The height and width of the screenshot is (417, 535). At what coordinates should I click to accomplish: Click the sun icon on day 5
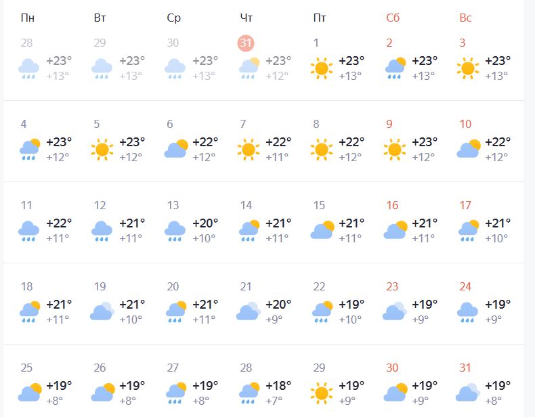pos(102,148)
